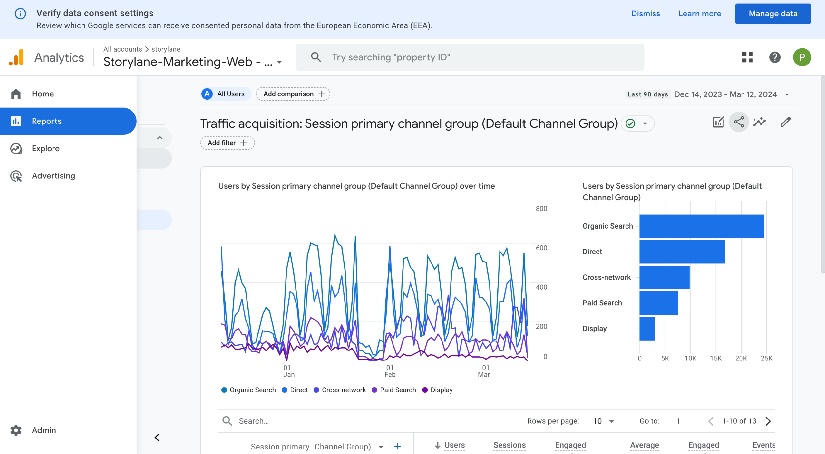Click the info icon in consent banner
Image resolution: width=825 pixels, height=454 pixels.
20,14
